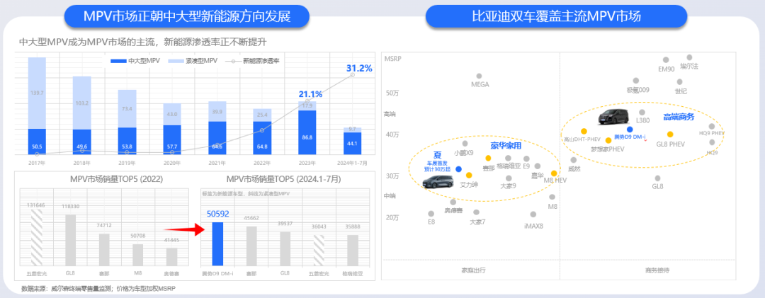765x298 pixels.
Task: Click the 豪华家用 oval heading
Action: pos(506,145)
